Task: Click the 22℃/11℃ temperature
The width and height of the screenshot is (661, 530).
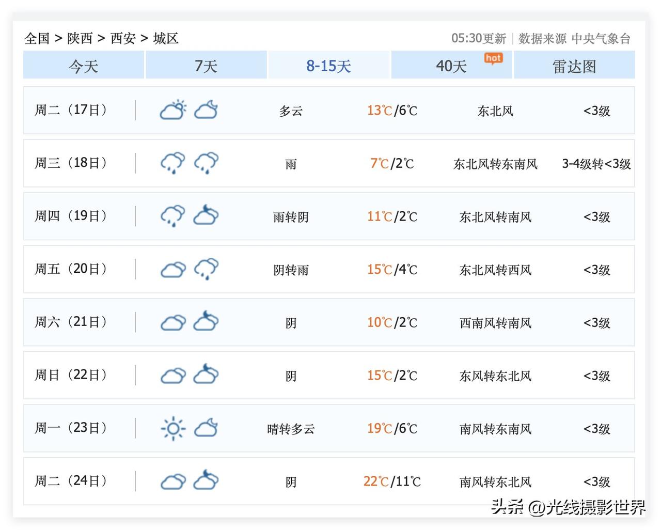Action: [x=392, y=482]
